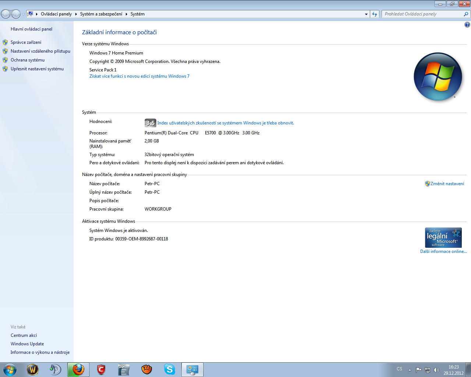Click the network tray icon
Image resolution: width=471 pixels, height=377 pixels.
pyautogui.click(x=428, y=370)
